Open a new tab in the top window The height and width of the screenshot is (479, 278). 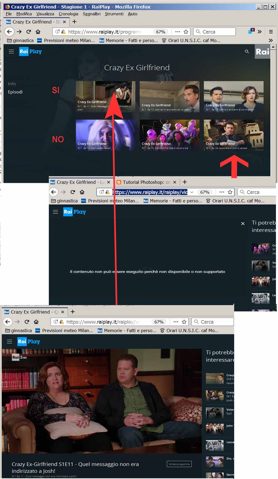[x=74, y=21]
